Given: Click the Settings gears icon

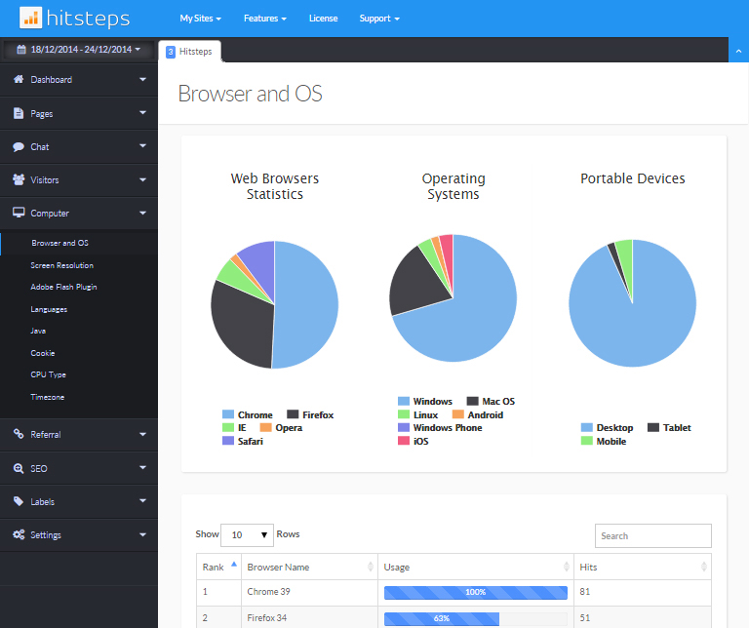Looking at the screenshot, I should (19, 534).
